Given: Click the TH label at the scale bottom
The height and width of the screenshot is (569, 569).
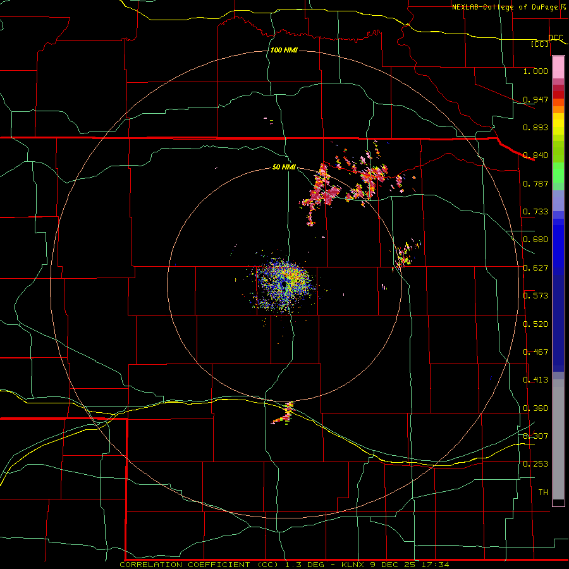Looking at the screenshot, I should coord(543,493).
